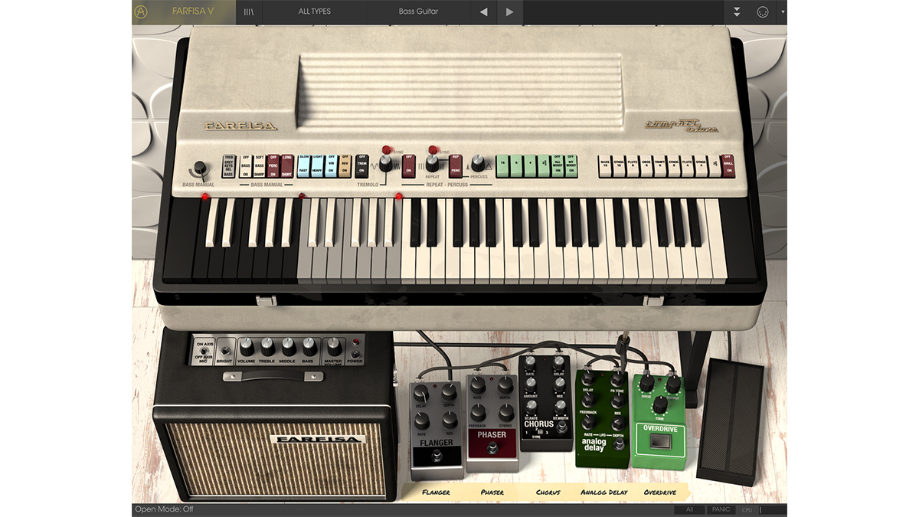Click the Repeat speed knob
The image size is (919, 517).
point(433,163)
